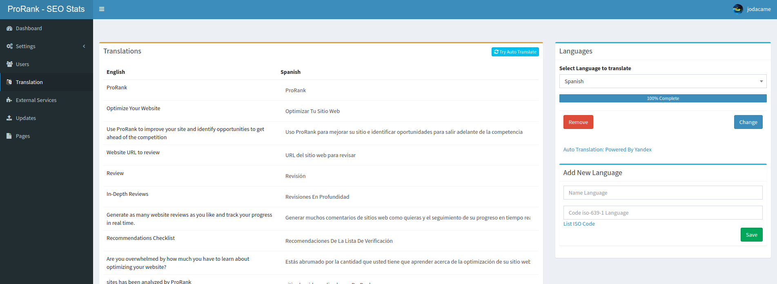
Task: Click the 'Optimize Your Website' English text
Action: coord(133,108)
